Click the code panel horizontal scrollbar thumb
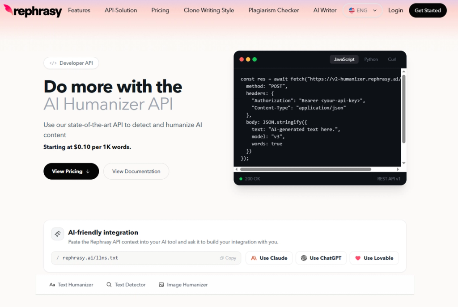The height and width of the screenshot is (307, 458). click(x=305, y=169)
